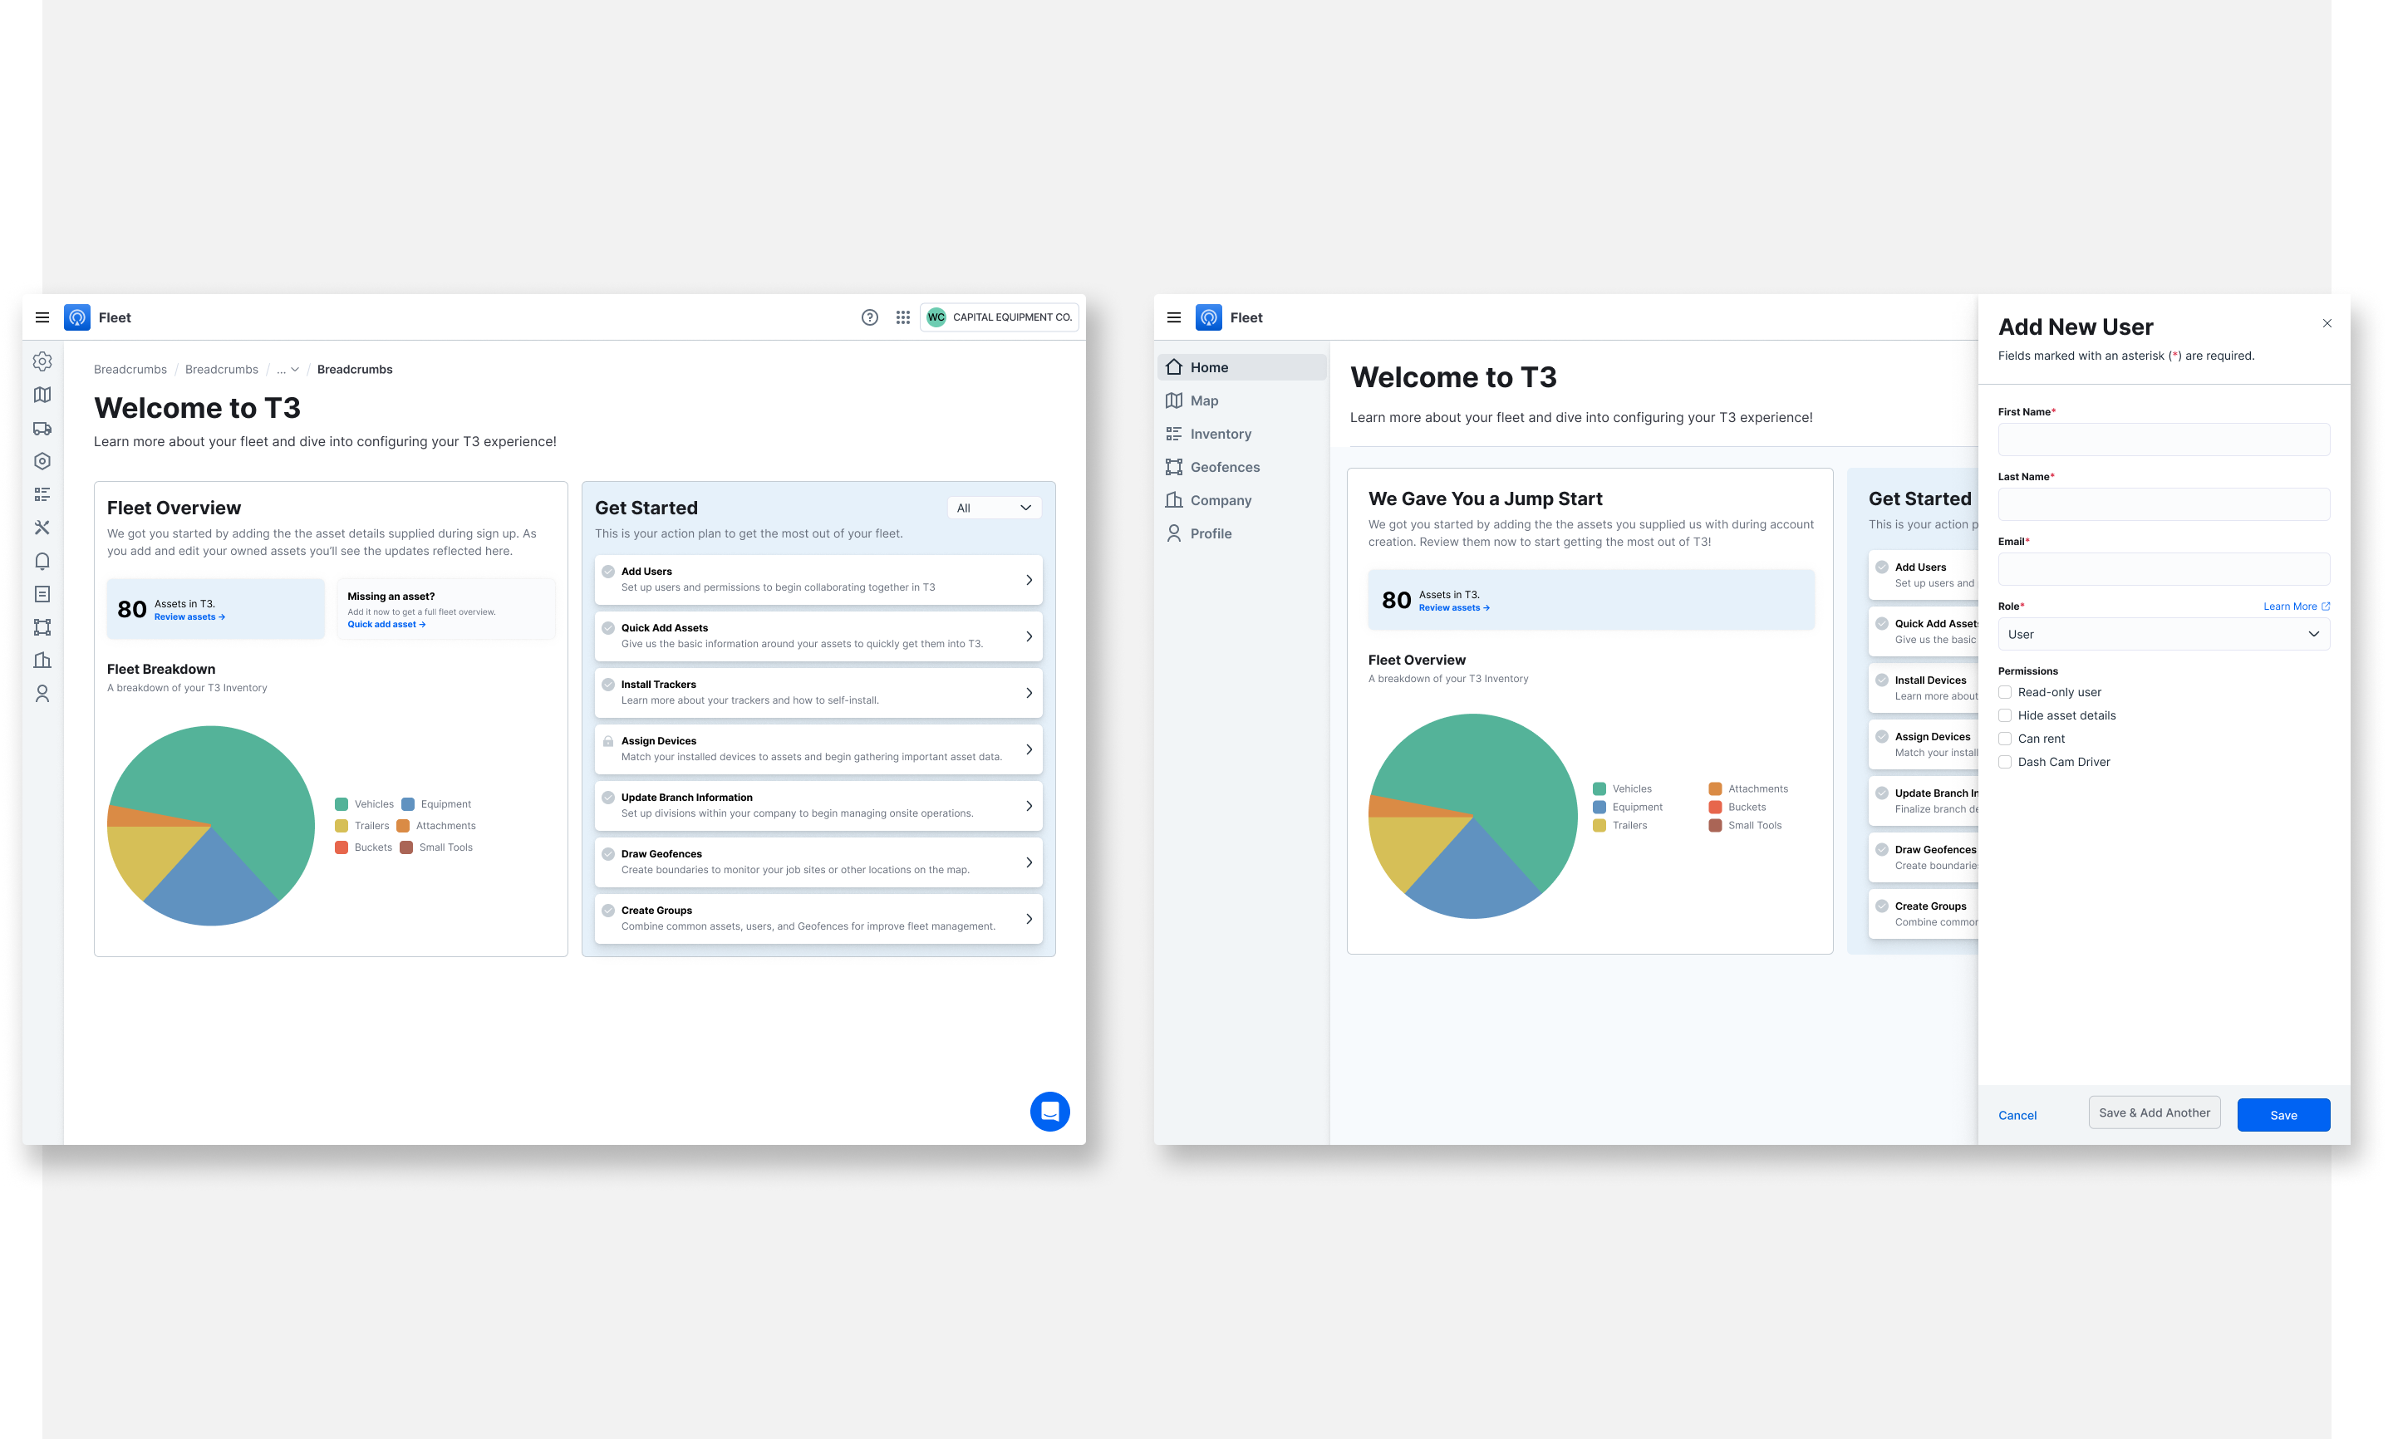Open the apps grid icon in header
The height and width of the screenshot is (1439, 2393).
tap(902, 317)
